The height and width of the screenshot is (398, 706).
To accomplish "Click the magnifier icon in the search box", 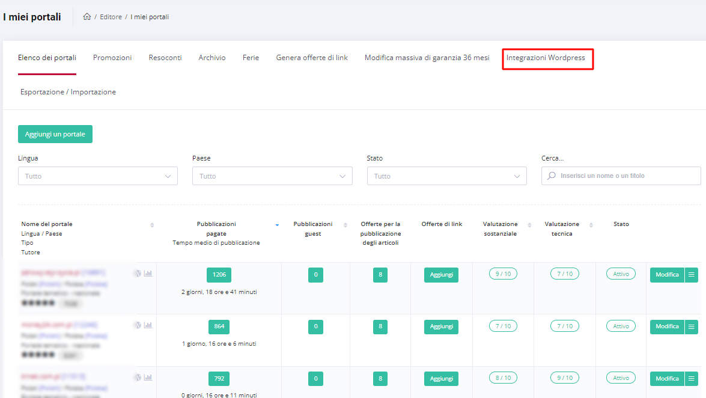I will point(552,176).
